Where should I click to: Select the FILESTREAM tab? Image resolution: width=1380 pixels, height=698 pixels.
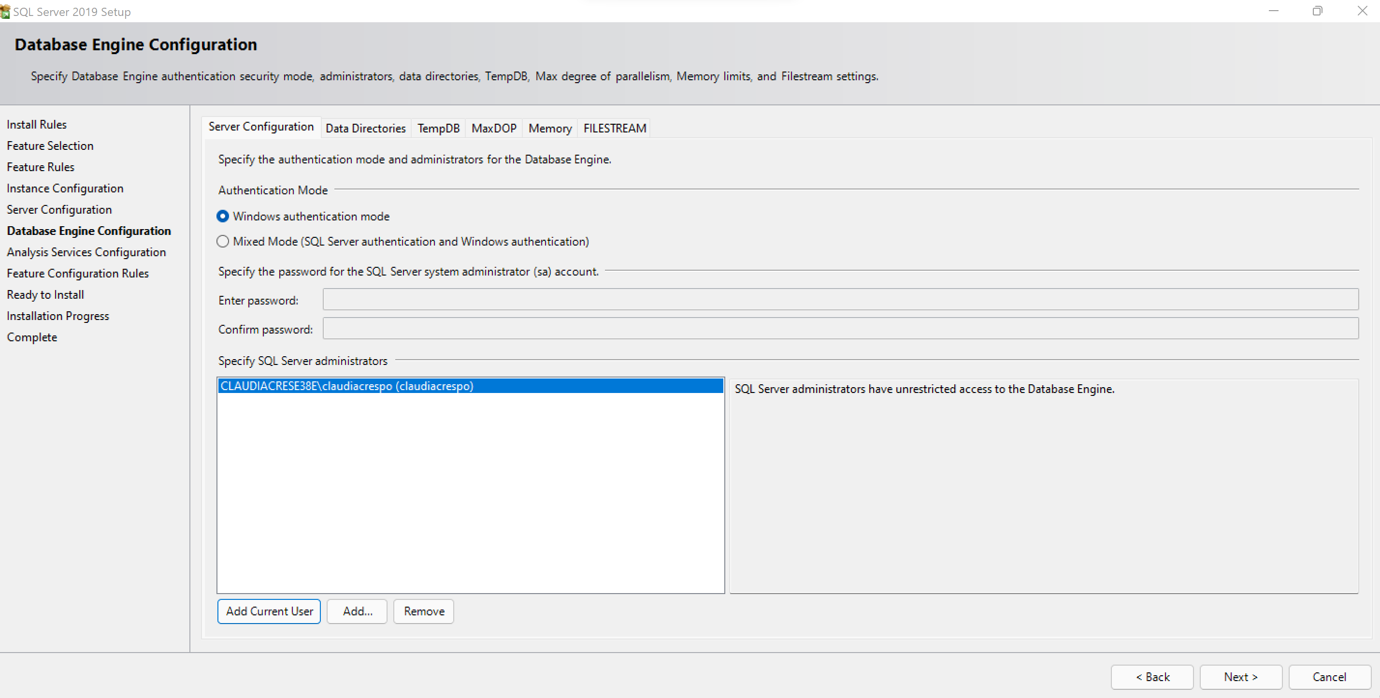tap(615, 128)
